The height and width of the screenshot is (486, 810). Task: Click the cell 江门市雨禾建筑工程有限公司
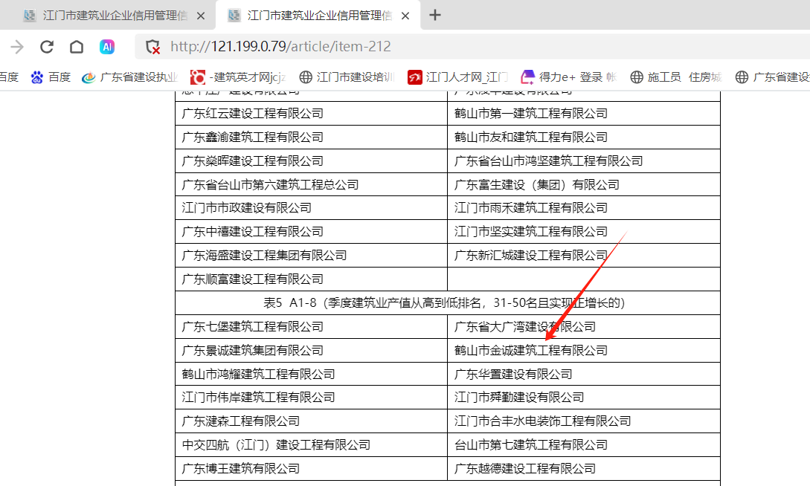pos(584,208)
